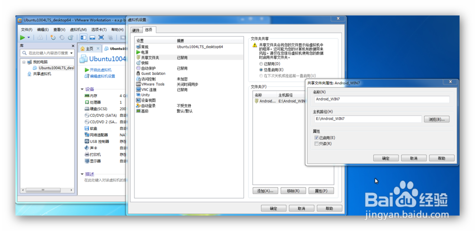The width and height of the screenshot is (475, 231).
Task: Click the revert to snapshot toolbar icon
Action: (62, 37)
